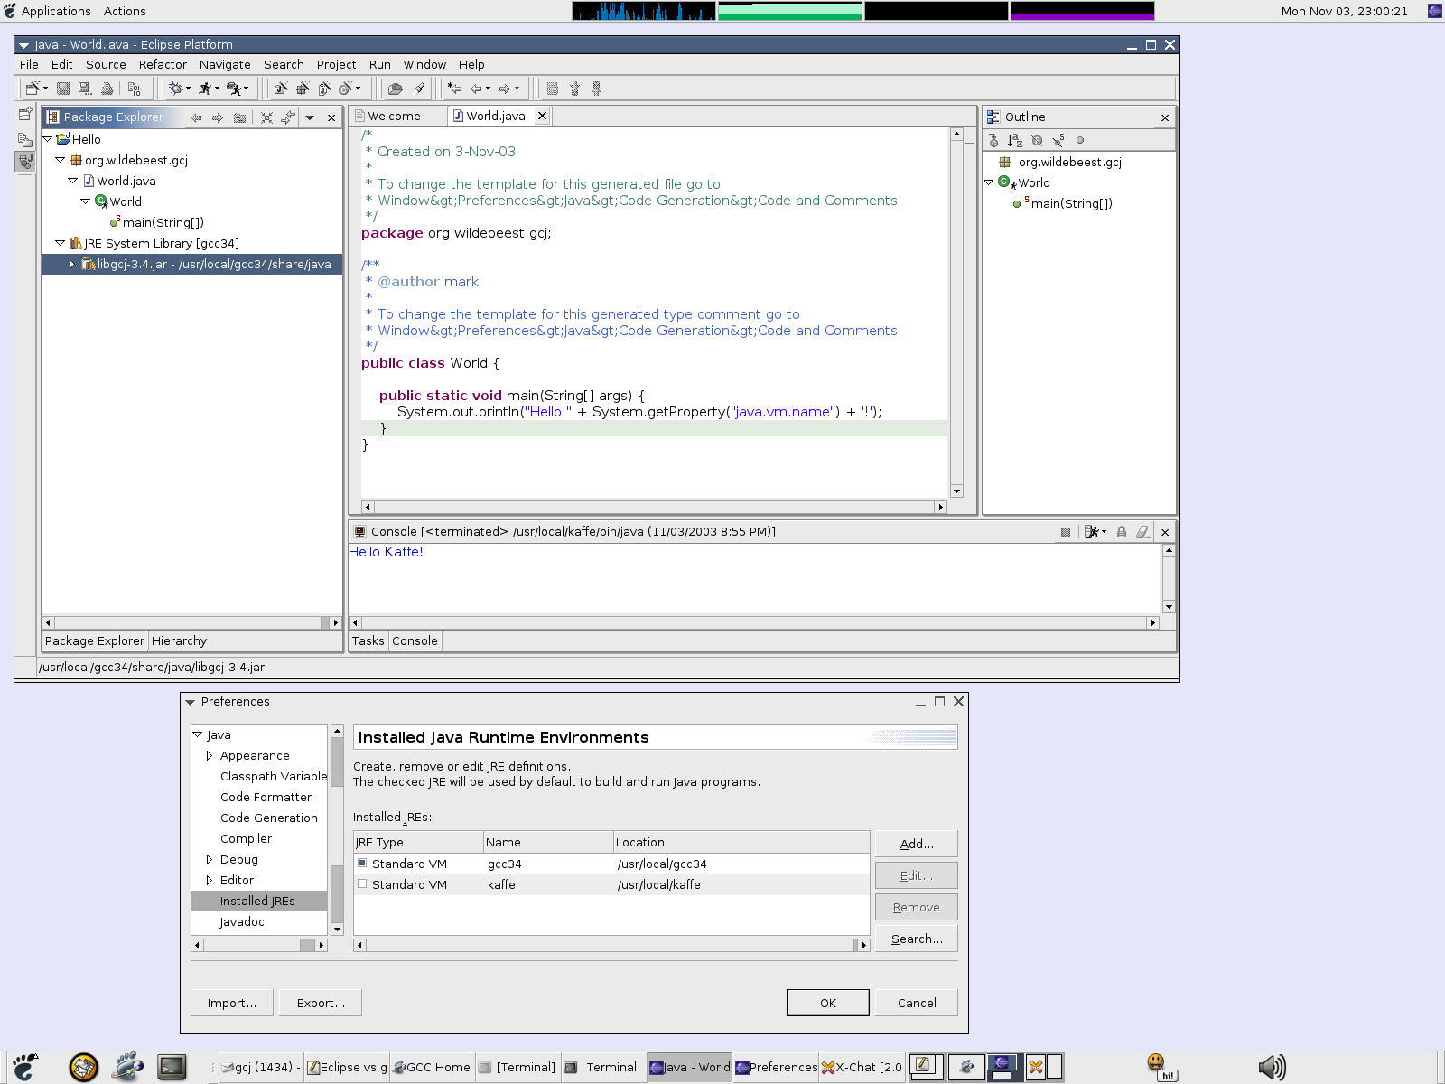Click Open a Perspective icon in left bar
1445x1084 pixels.
(25, 115)
